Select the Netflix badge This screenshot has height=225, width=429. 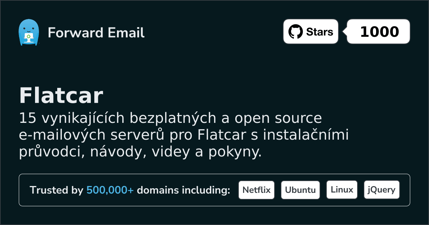click(256, 190)
